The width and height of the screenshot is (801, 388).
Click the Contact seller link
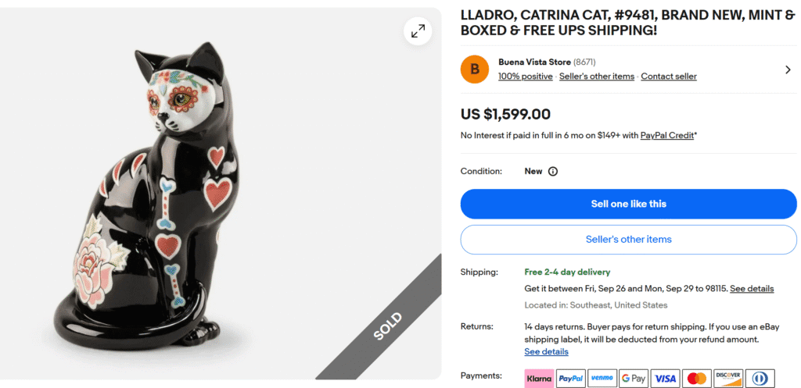(x=669, y=77)
